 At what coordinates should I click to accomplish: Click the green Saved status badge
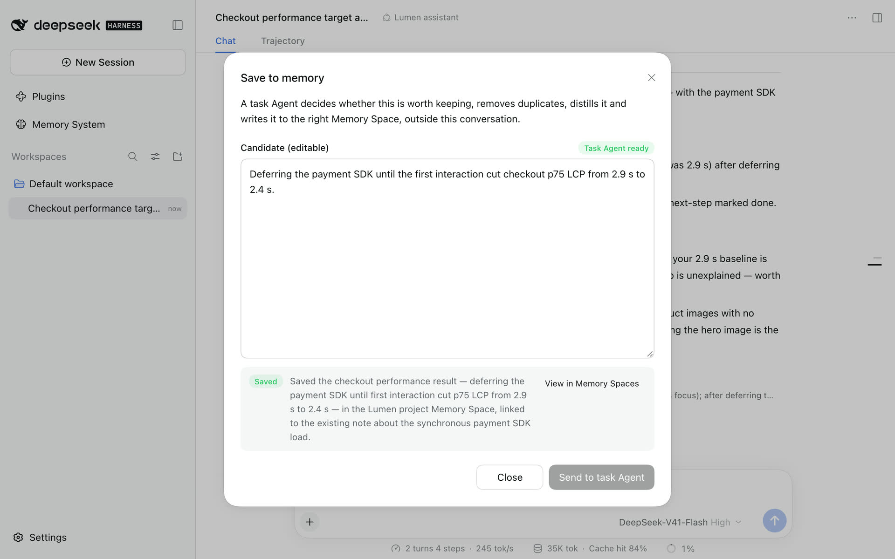[266, 382]
